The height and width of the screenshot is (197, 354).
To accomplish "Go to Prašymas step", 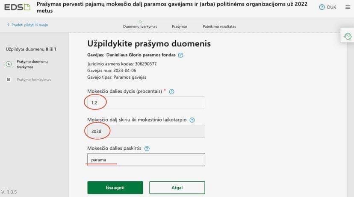I will click(180, 26).
